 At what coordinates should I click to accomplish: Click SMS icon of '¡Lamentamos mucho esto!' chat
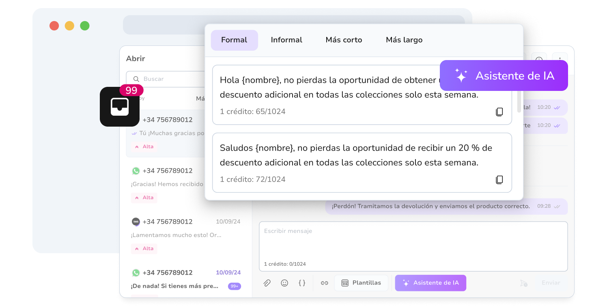coord(136,222)
